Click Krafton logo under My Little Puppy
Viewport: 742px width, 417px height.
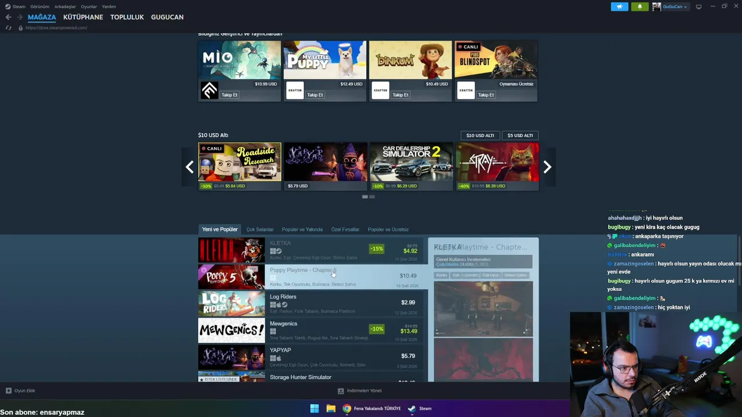[294, 90]
